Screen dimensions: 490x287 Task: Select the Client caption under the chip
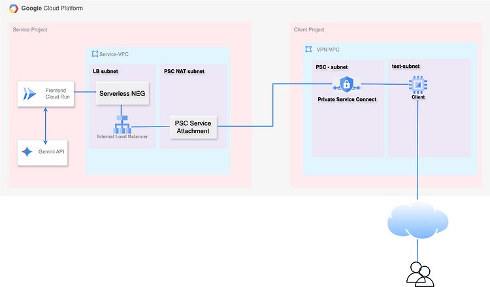pos(418,97)
